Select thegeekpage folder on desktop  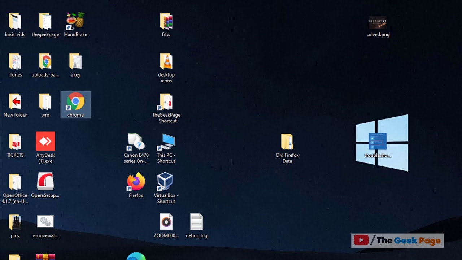(45, 21)
